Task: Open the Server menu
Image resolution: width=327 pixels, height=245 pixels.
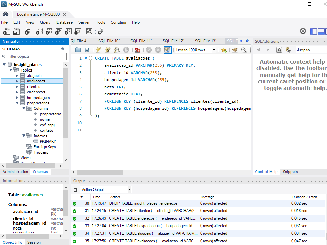Action: click(84, 22)
